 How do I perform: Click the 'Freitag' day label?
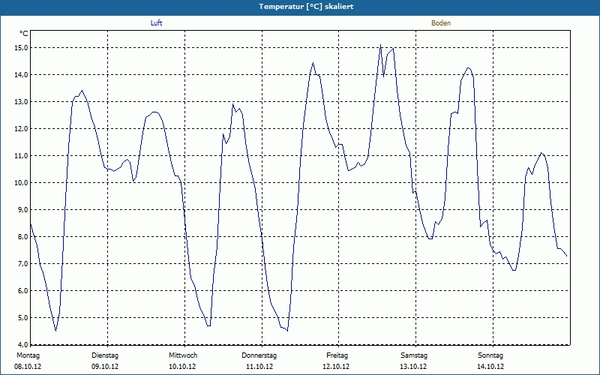(337, 355)
